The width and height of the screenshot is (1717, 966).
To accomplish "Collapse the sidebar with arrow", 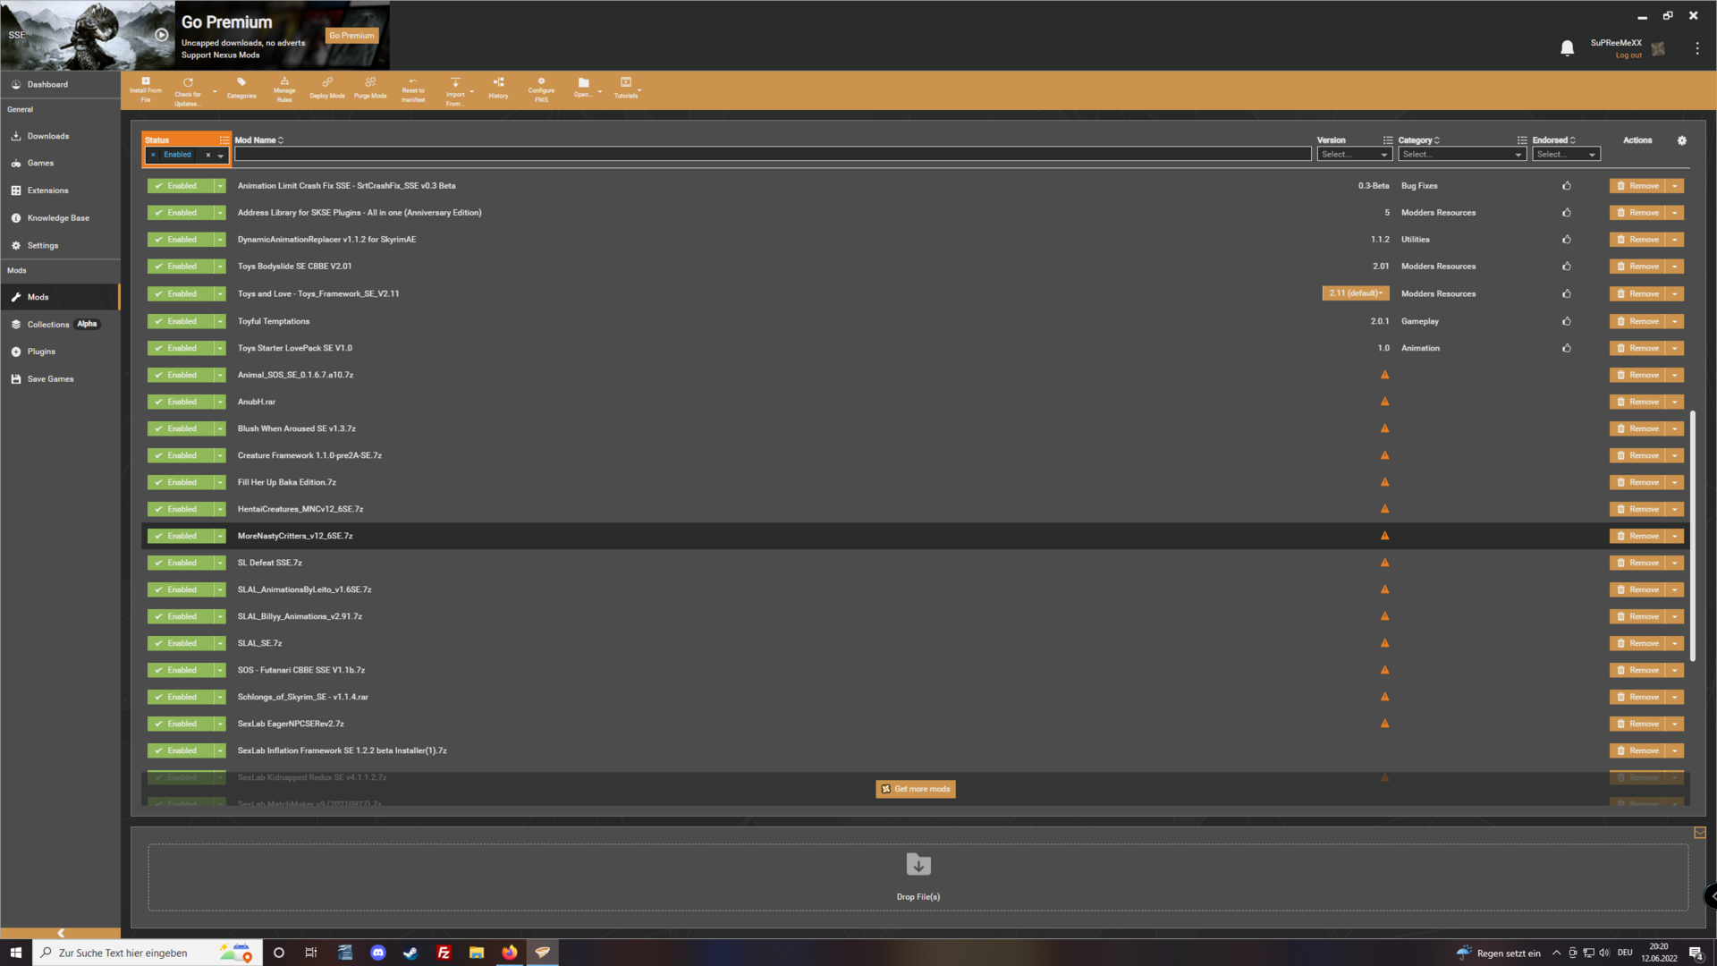I will tap(61, 933).
